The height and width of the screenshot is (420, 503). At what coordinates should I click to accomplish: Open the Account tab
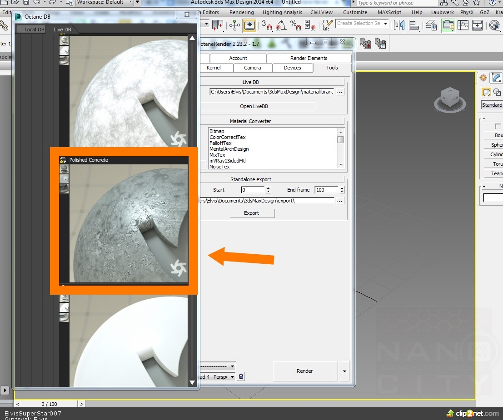[x=238, y=58]
